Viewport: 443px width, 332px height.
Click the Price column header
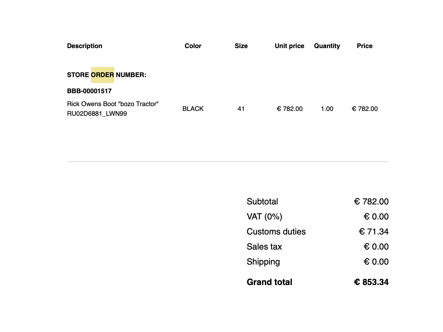[x=364, y=46]
